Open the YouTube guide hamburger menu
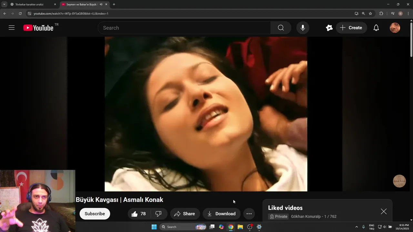The height and width of the screenshot is (232, 413). pos(12,28)
